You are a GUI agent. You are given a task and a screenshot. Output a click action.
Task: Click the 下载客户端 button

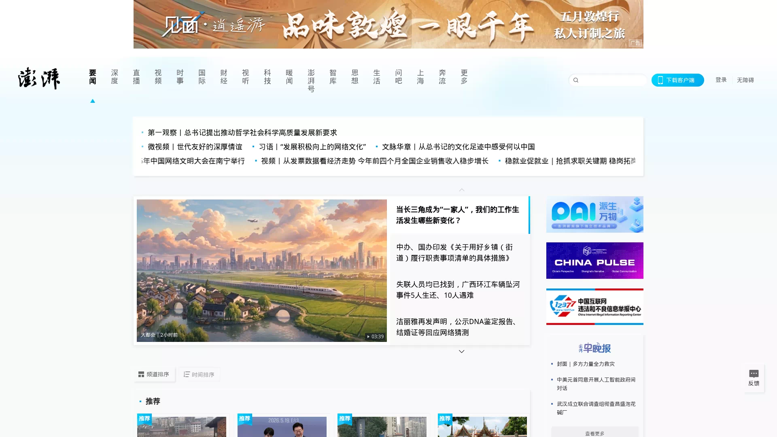click(677, 80)
